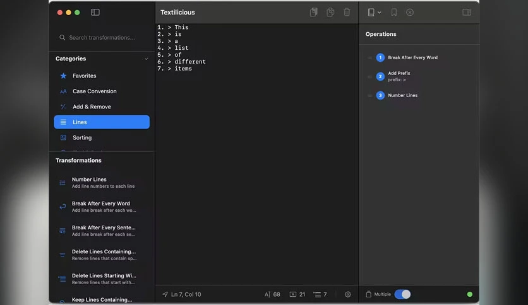Viewport: 528px width, 305px height.
Task: Click the green status indicator dot
Action: click(x=470, y=294)
